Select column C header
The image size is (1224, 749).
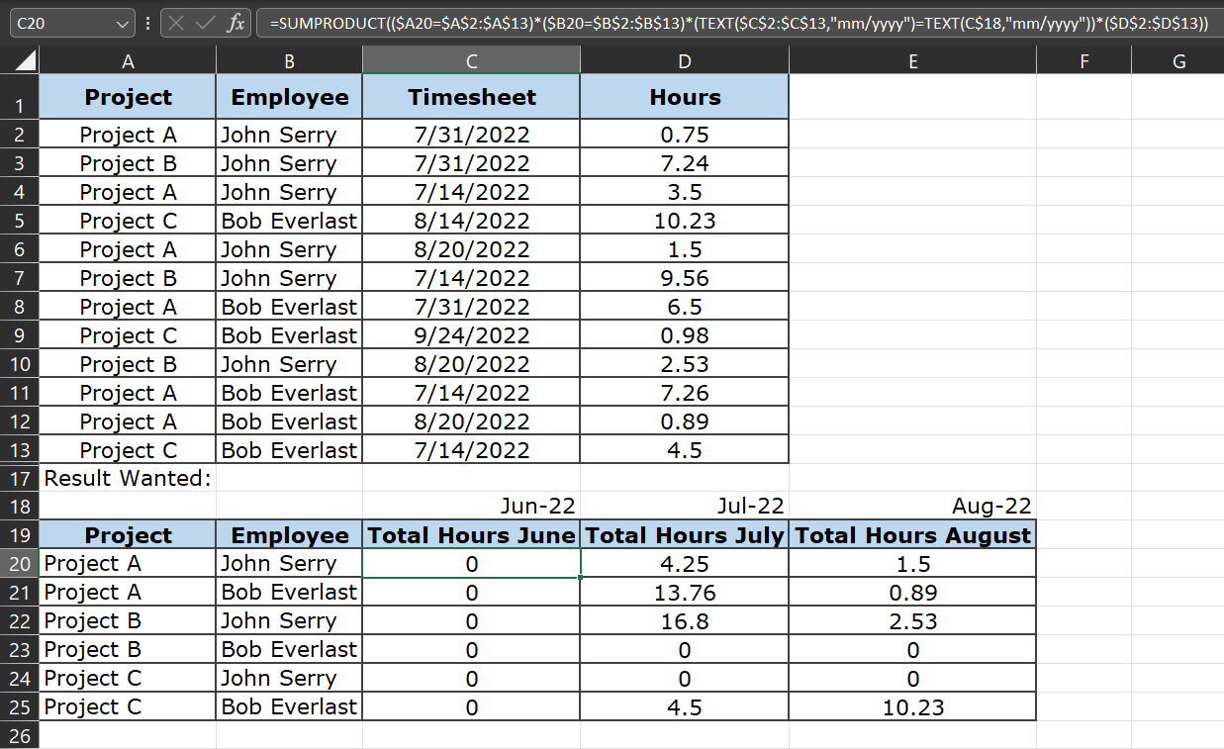[x=471, y=61]
